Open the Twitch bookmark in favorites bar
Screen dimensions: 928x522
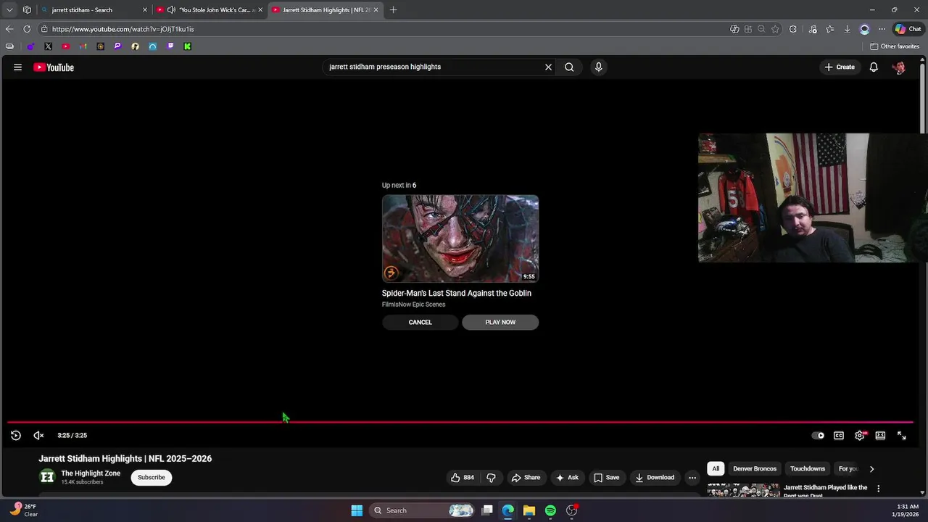coord(170,46)
